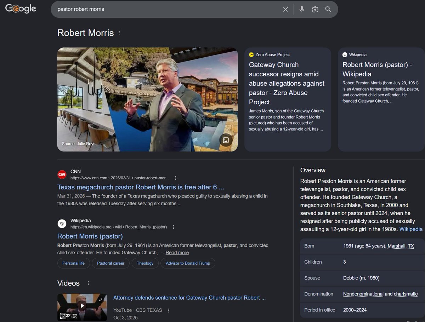Viewport: 425px width, 322px height.
Task: Click the YouTube · CBS TEXAS source text
Action: tap(138, 310)
